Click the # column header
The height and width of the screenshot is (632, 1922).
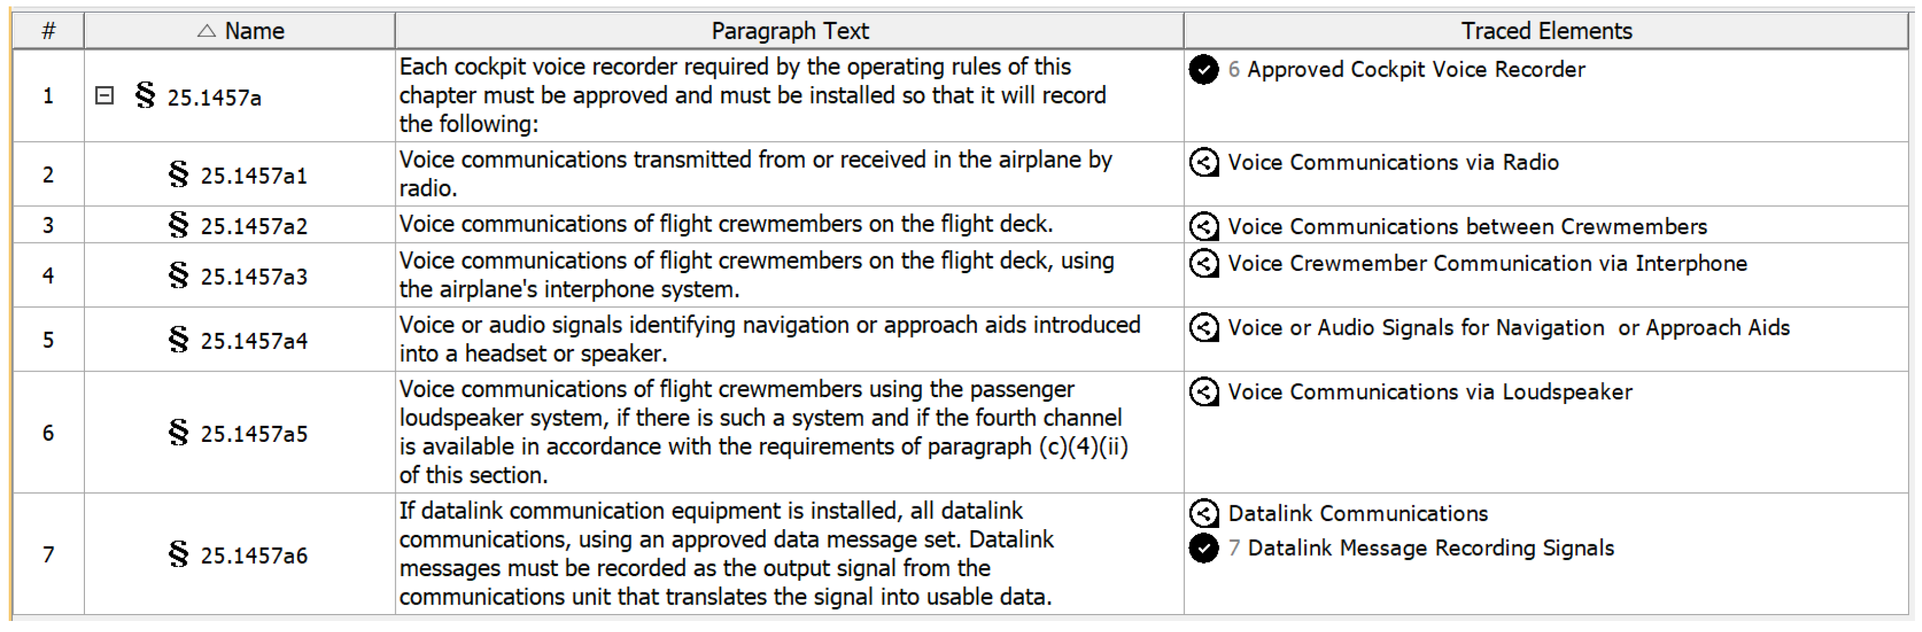click(x=48, y=31)
